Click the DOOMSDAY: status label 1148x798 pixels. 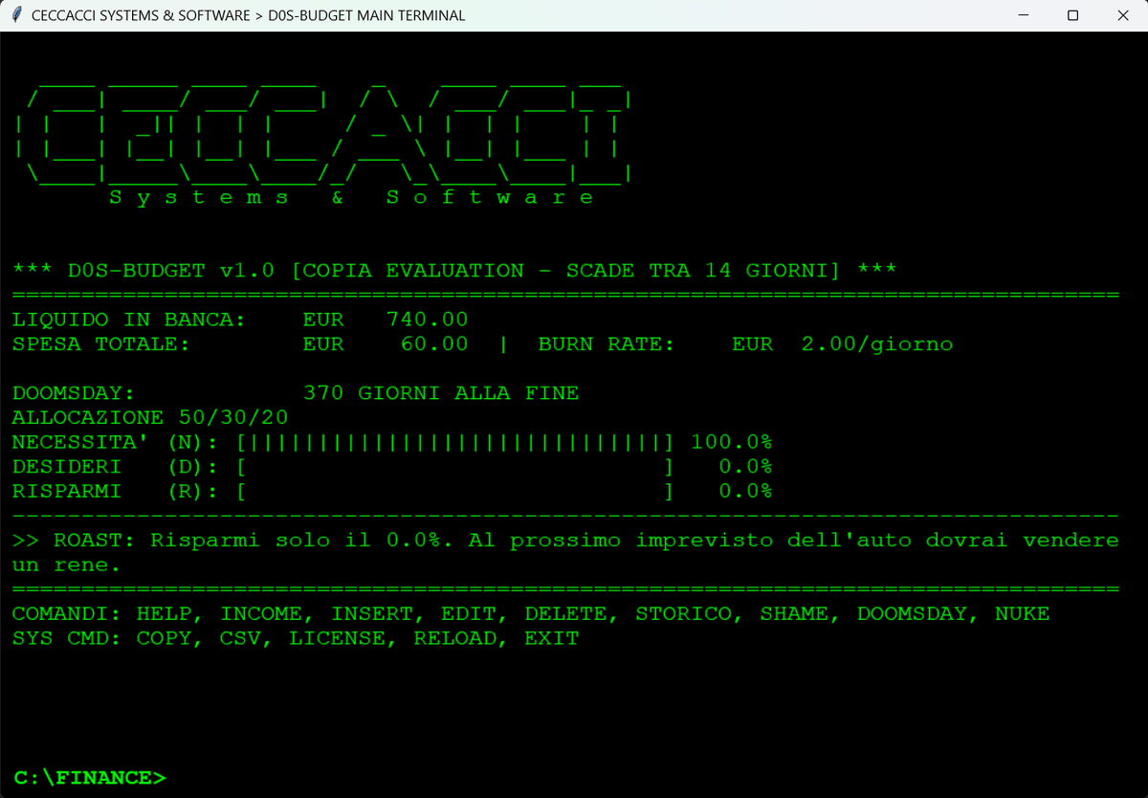tap(74, 393)
